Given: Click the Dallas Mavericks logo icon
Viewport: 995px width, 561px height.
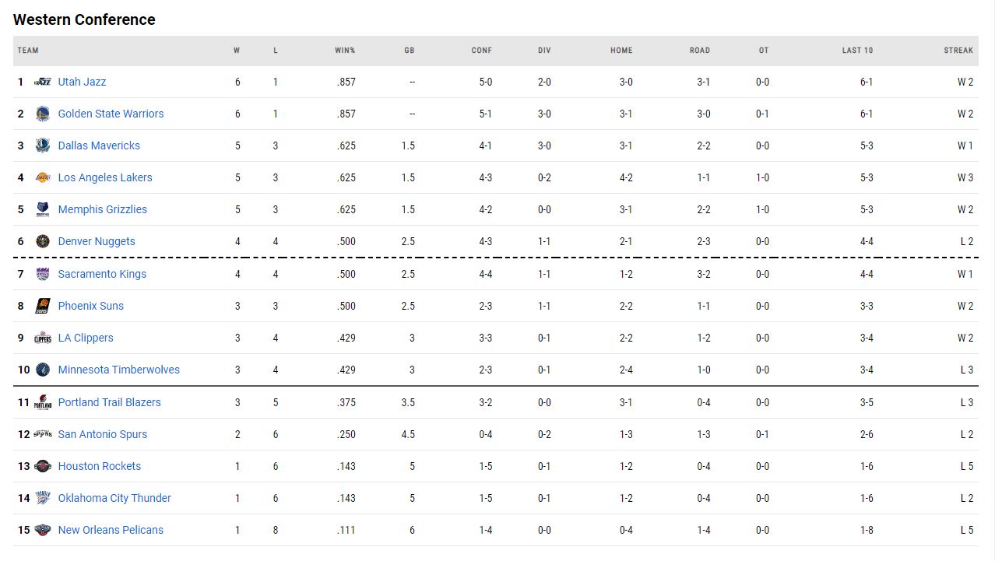Looking at the screenshot, I should click(43, 146).
